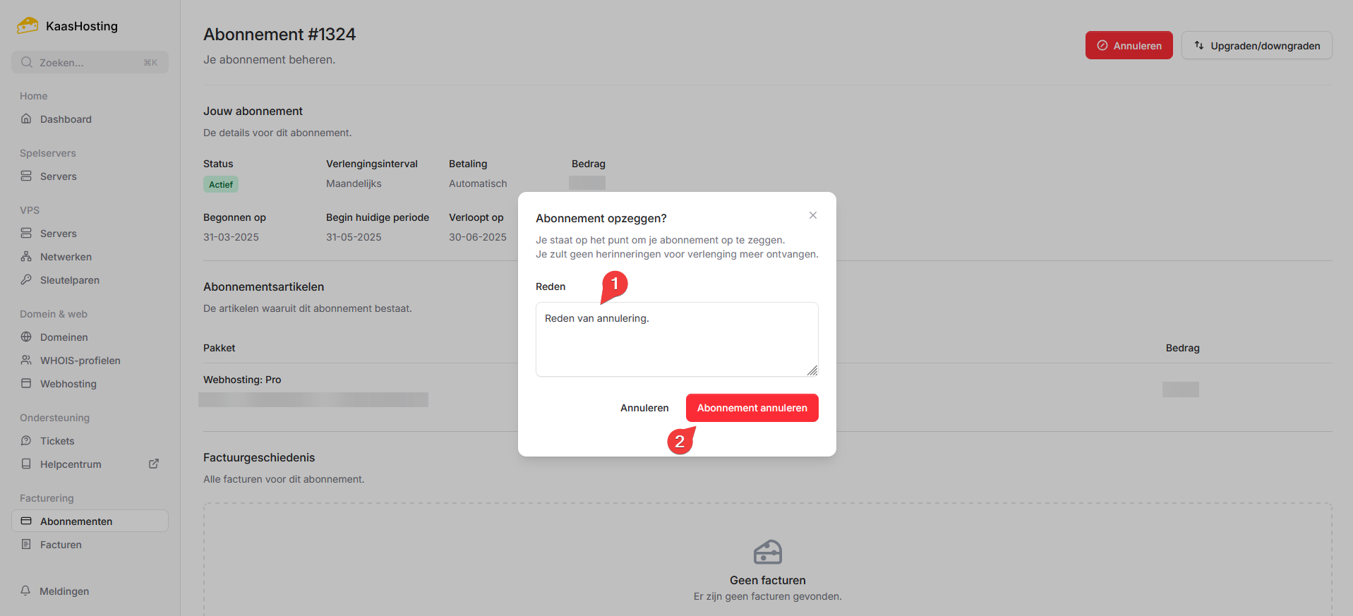Viewport: 1353px width, 616px height.
Task: Click the WHOIS-profielen users icon
Action: coord(26,361)
